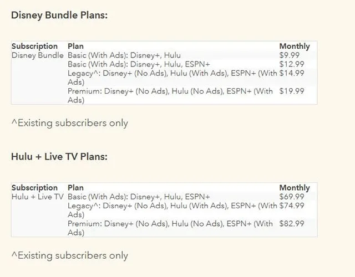Click the Hulu + Live TV subscription cell
355x277 pixels.
pyautogui.click(x=38, y=197)
